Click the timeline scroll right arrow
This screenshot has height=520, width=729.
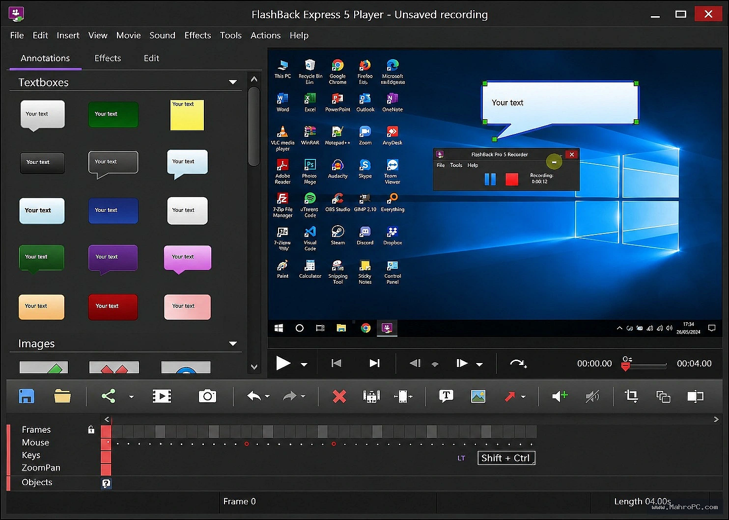[x=716, y=419]
